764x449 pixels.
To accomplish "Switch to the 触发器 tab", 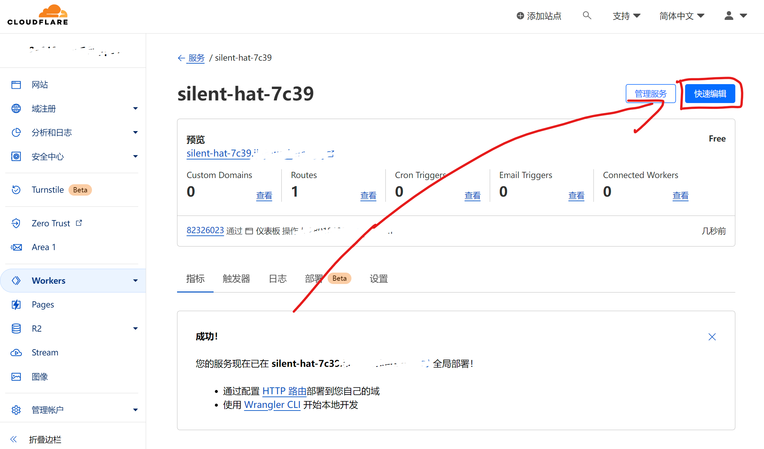I will 236,279.
